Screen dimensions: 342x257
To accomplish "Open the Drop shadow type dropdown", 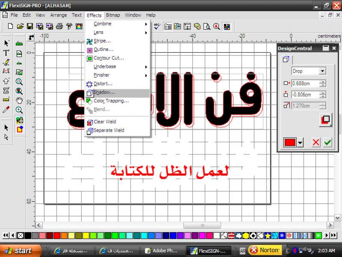I will pos(322,71).
